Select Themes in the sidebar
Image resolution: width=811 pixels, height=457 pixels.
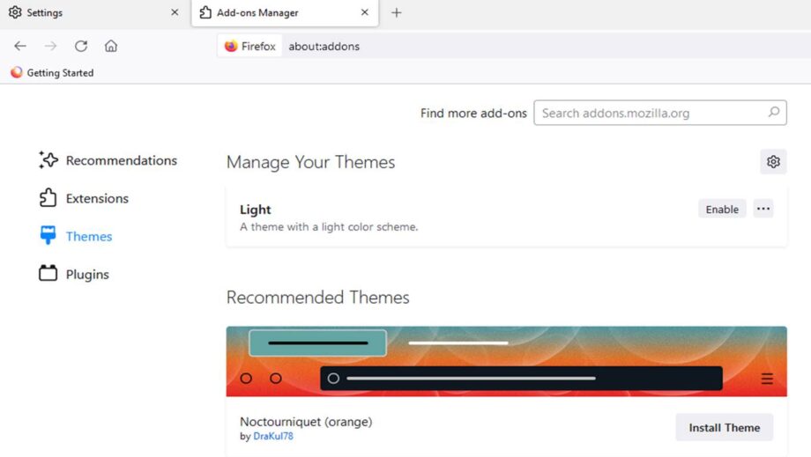(76, 236)
